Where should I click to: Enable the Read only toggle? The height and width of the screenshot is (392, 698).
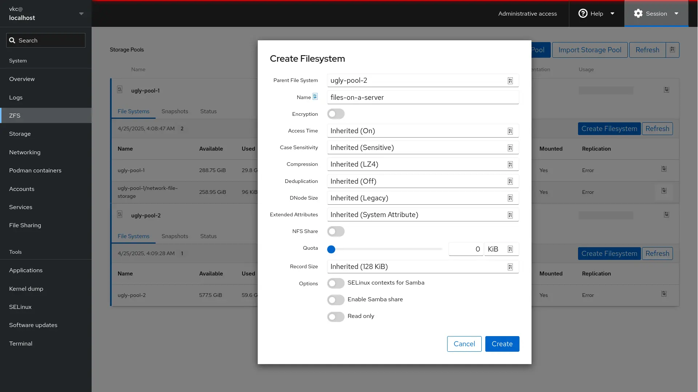tap(336, 317)
